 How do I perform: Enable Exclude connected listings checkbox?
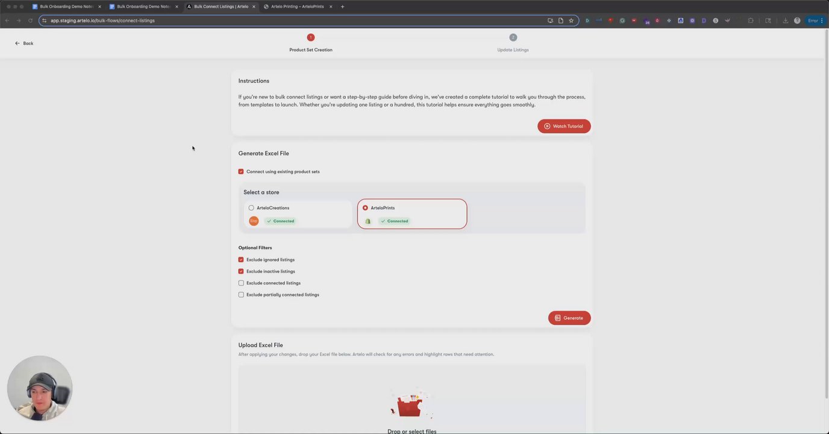click(241, 283)
